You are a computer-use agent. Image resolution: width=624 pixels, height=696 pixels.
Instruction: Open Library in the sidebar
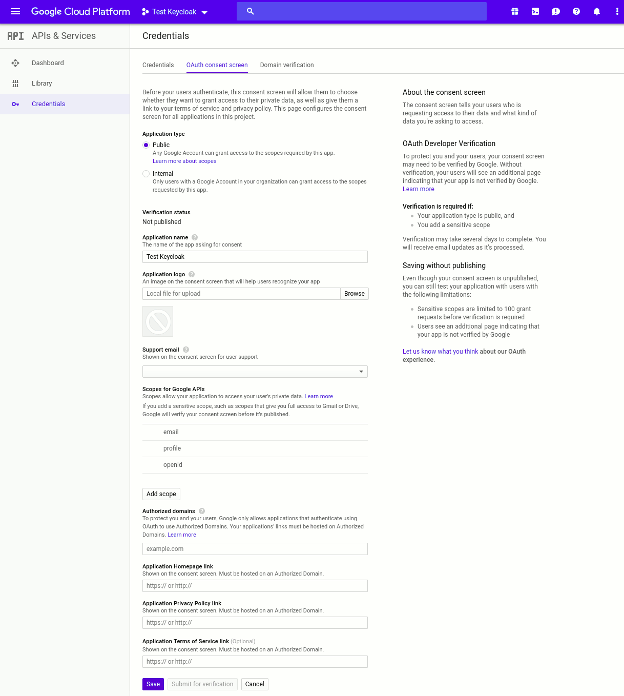[41, 84]
